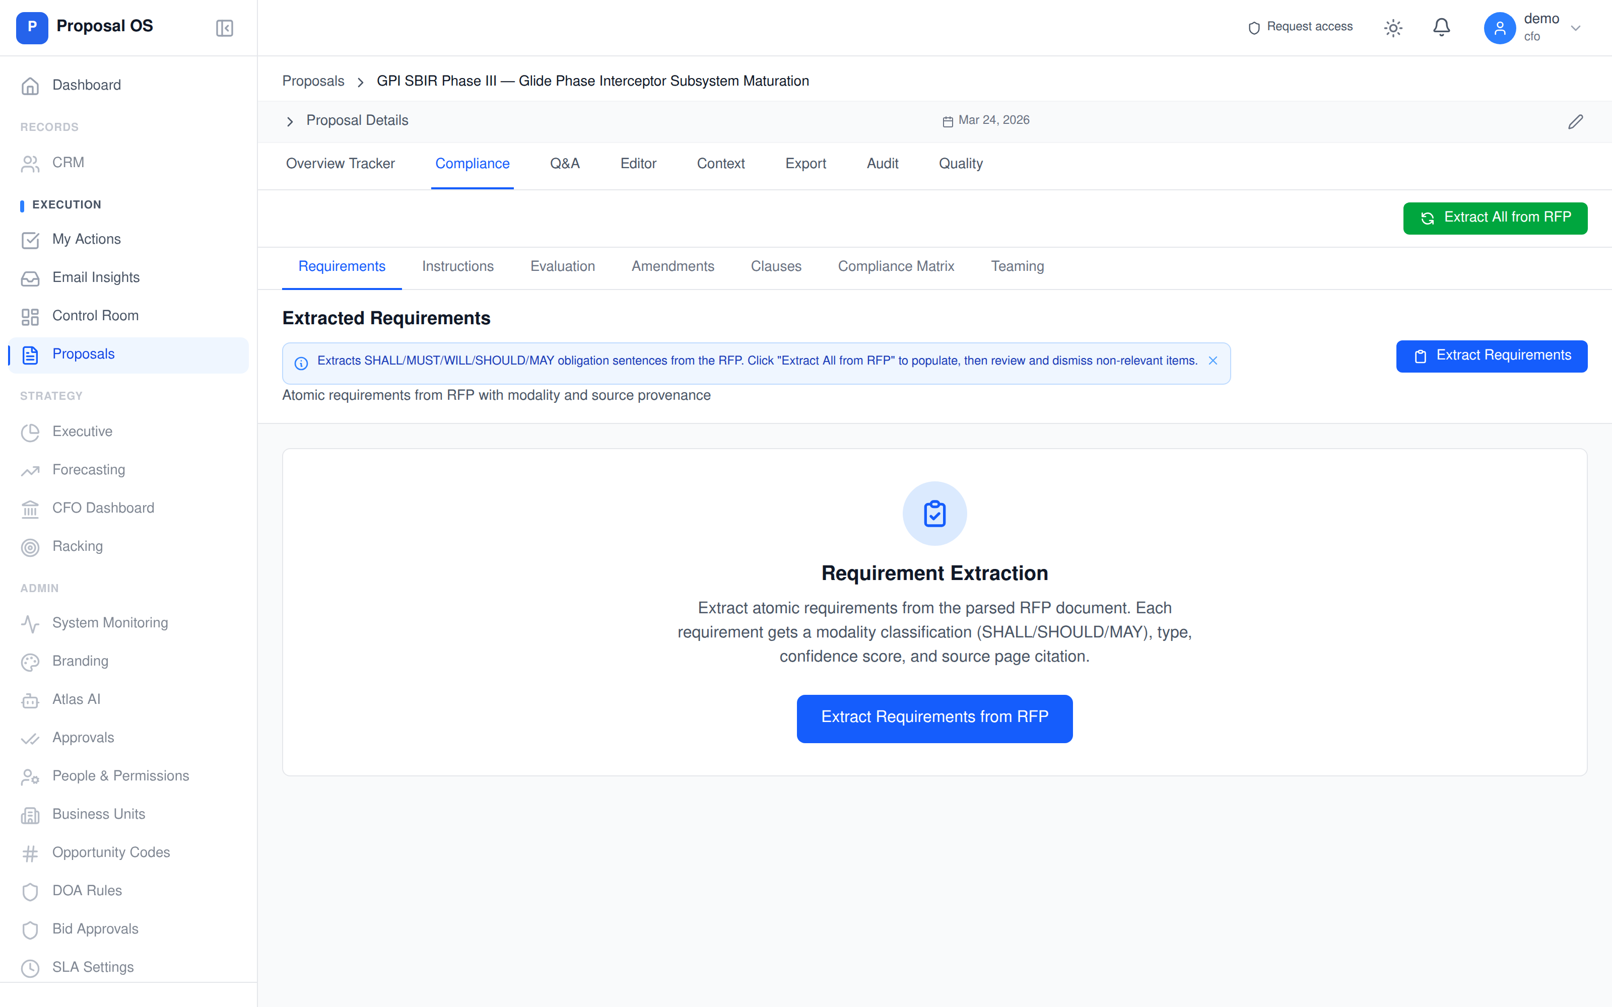Click the Request access button
Viewport: 1612px width, 1007px height.
coord(1300,27)
